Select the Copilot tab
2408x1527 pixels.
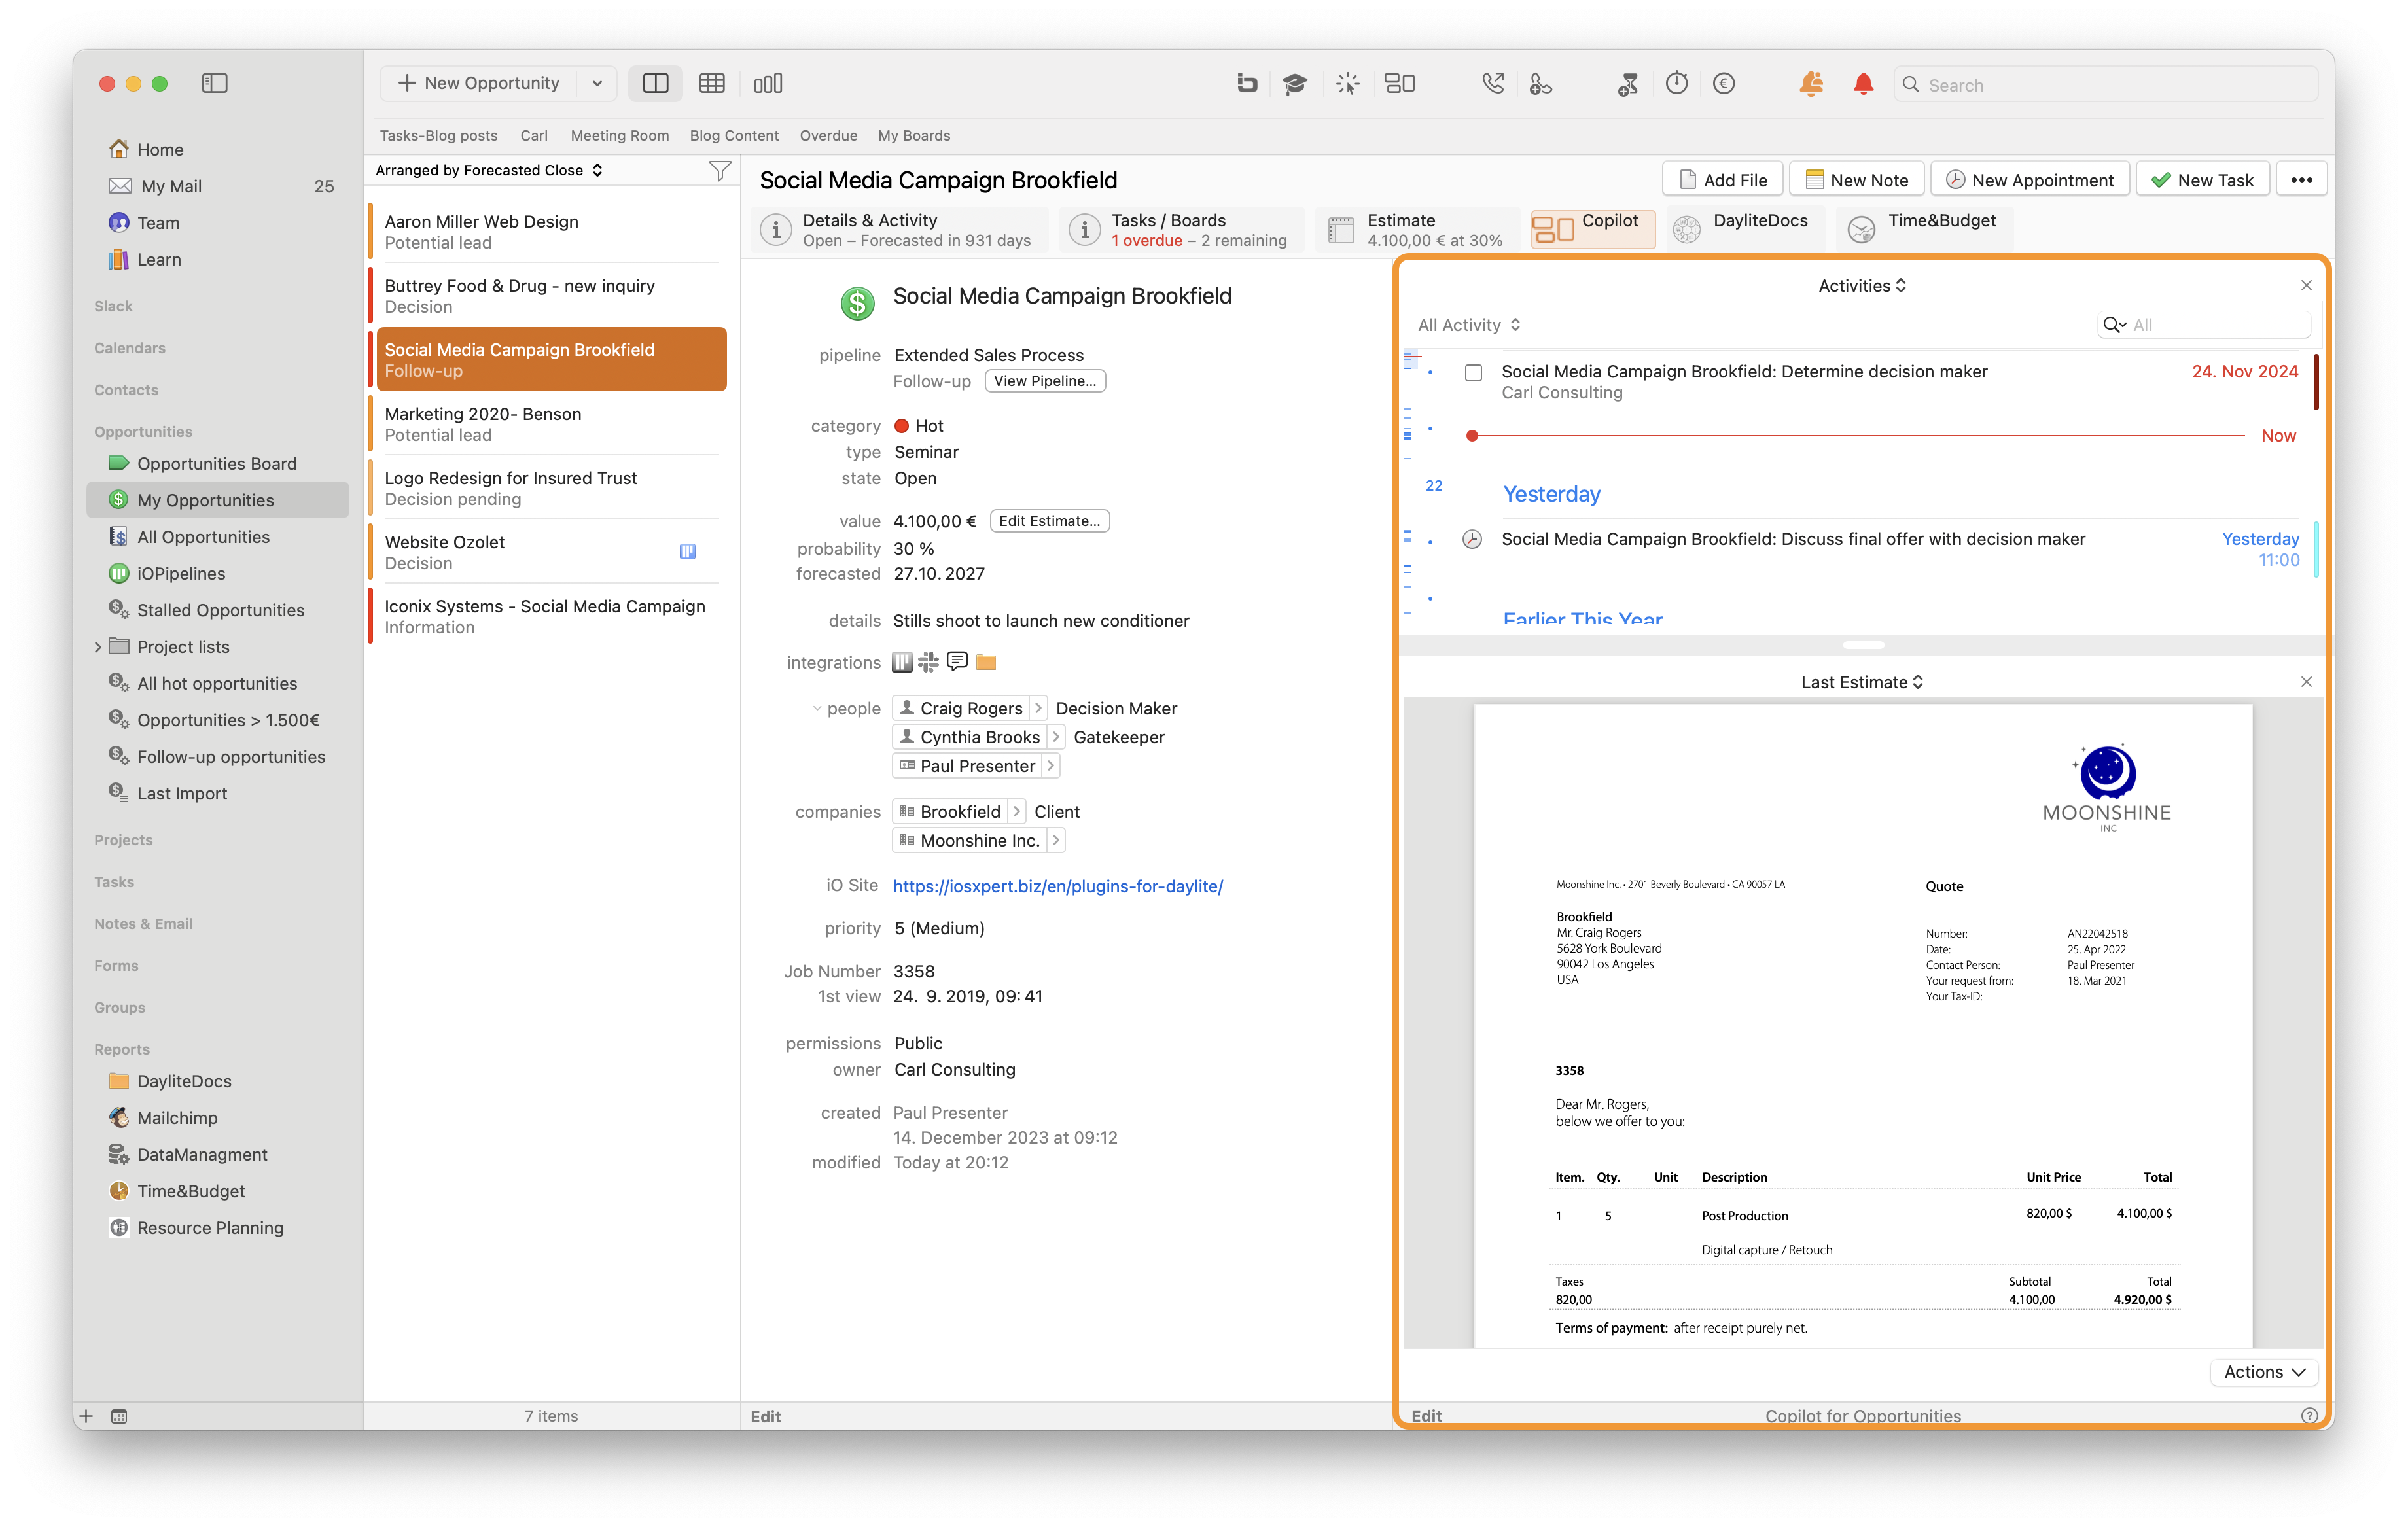coord(1592,230)
